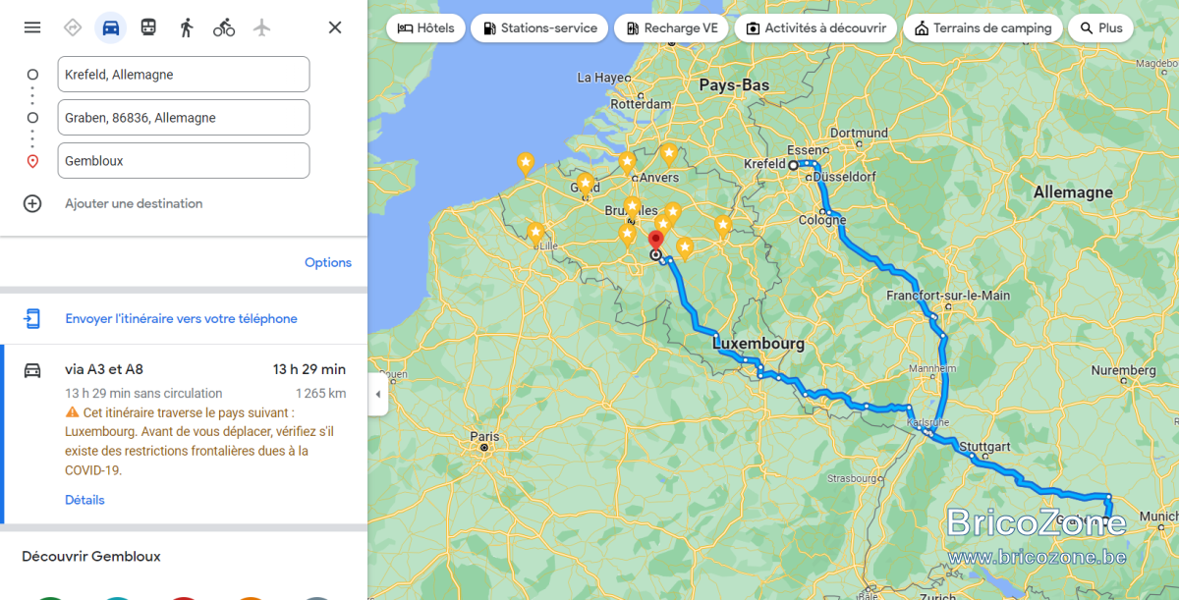This screenshot has height=600, width=1179.
Task: Close the directions panel
Action: (335, 27)
